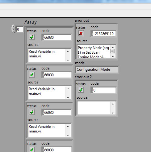Click source scroll-down arrow in first Array element
This screenshot has width=151, height=152.
pyautogui.click(x=68, y=60)
